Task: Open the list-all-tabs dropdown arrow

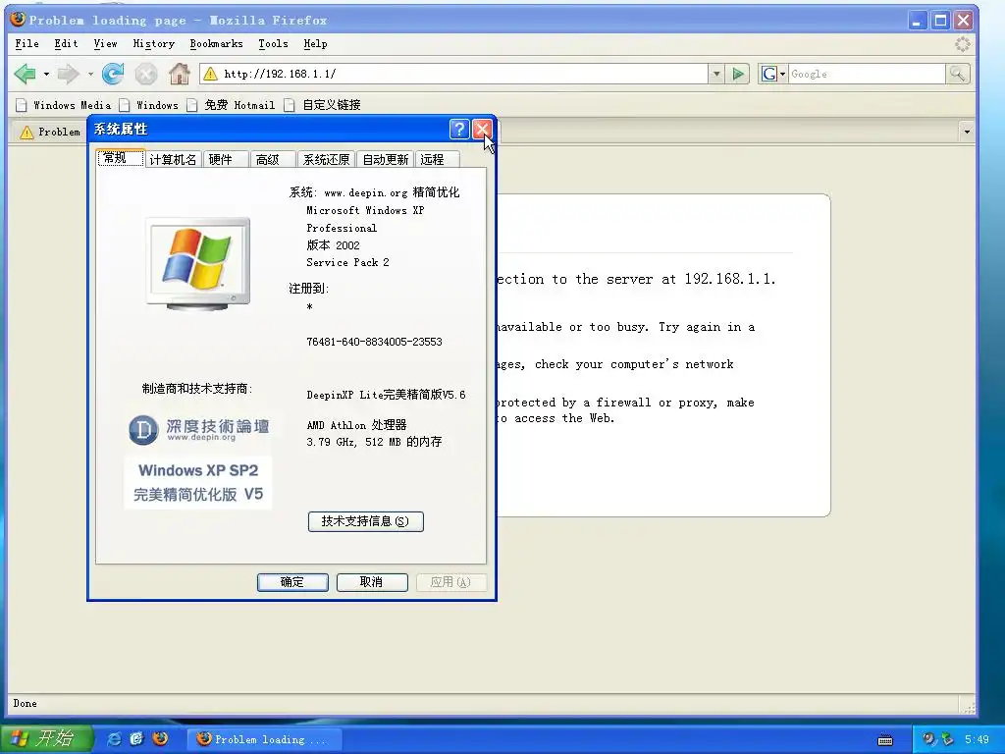Action: click(x=967, y=132)
